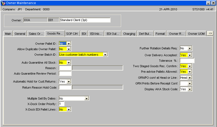Viewport: 217px width, 127px height.
Task: Switch to the Owner UOM tab
Action: coord(196,34)
